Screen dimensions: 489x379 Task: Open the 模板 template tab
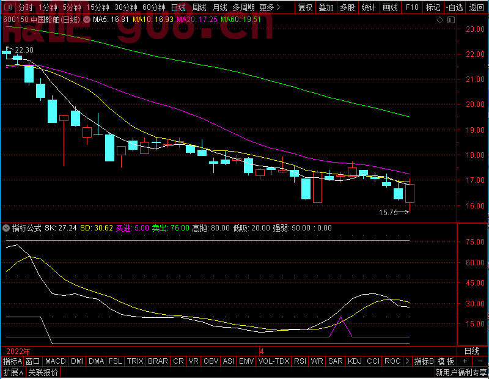pyautogui.click(x=446, y=361)
